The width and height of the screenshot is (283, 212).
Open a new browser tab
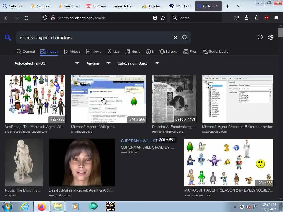point(228,6)
